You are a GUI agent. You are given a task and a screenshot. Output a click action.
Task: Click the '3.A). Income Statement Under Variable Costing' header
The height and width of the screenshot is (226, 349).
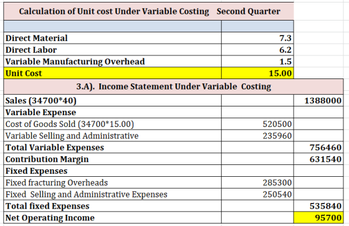174,87
